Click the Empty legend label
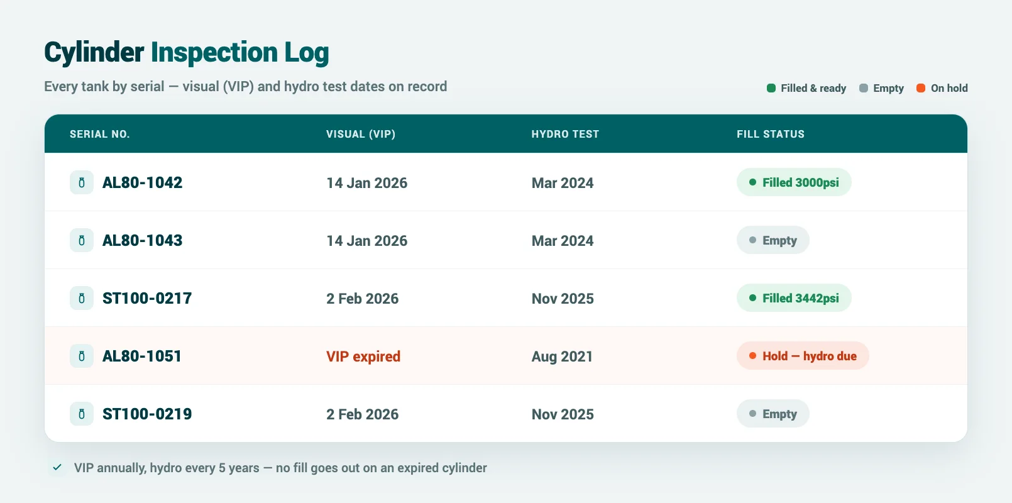 [888, 88]
